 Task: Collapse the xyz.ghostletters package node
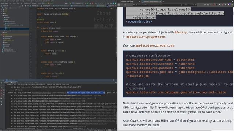coord(4,21)
